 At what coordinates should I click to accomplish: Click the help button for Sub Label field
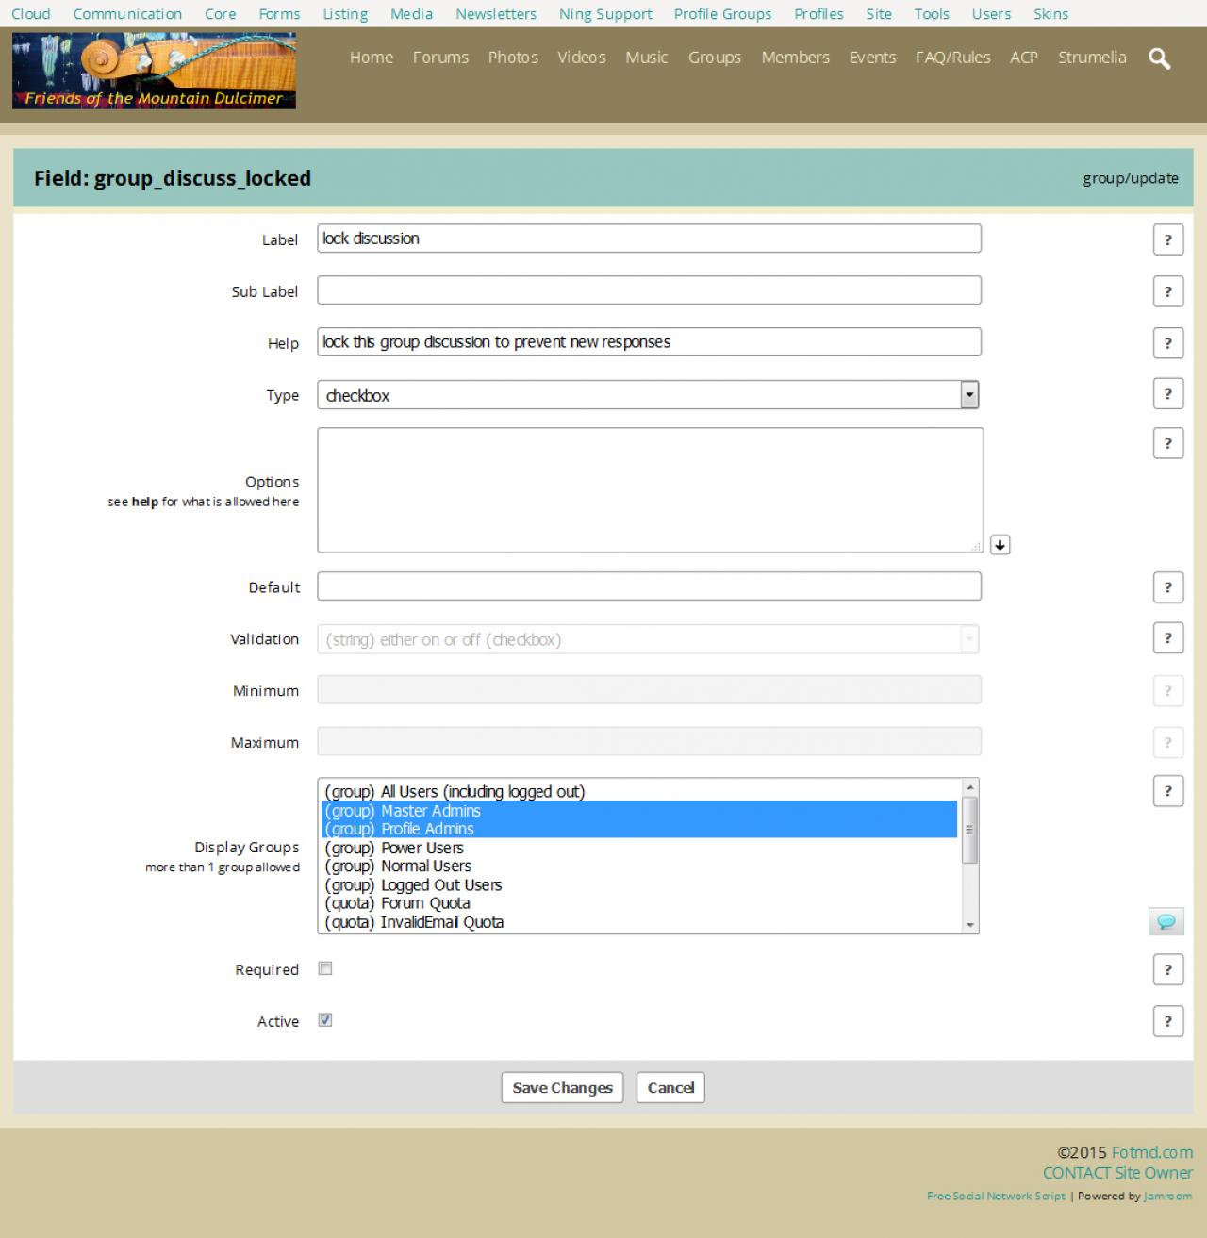1168,291
